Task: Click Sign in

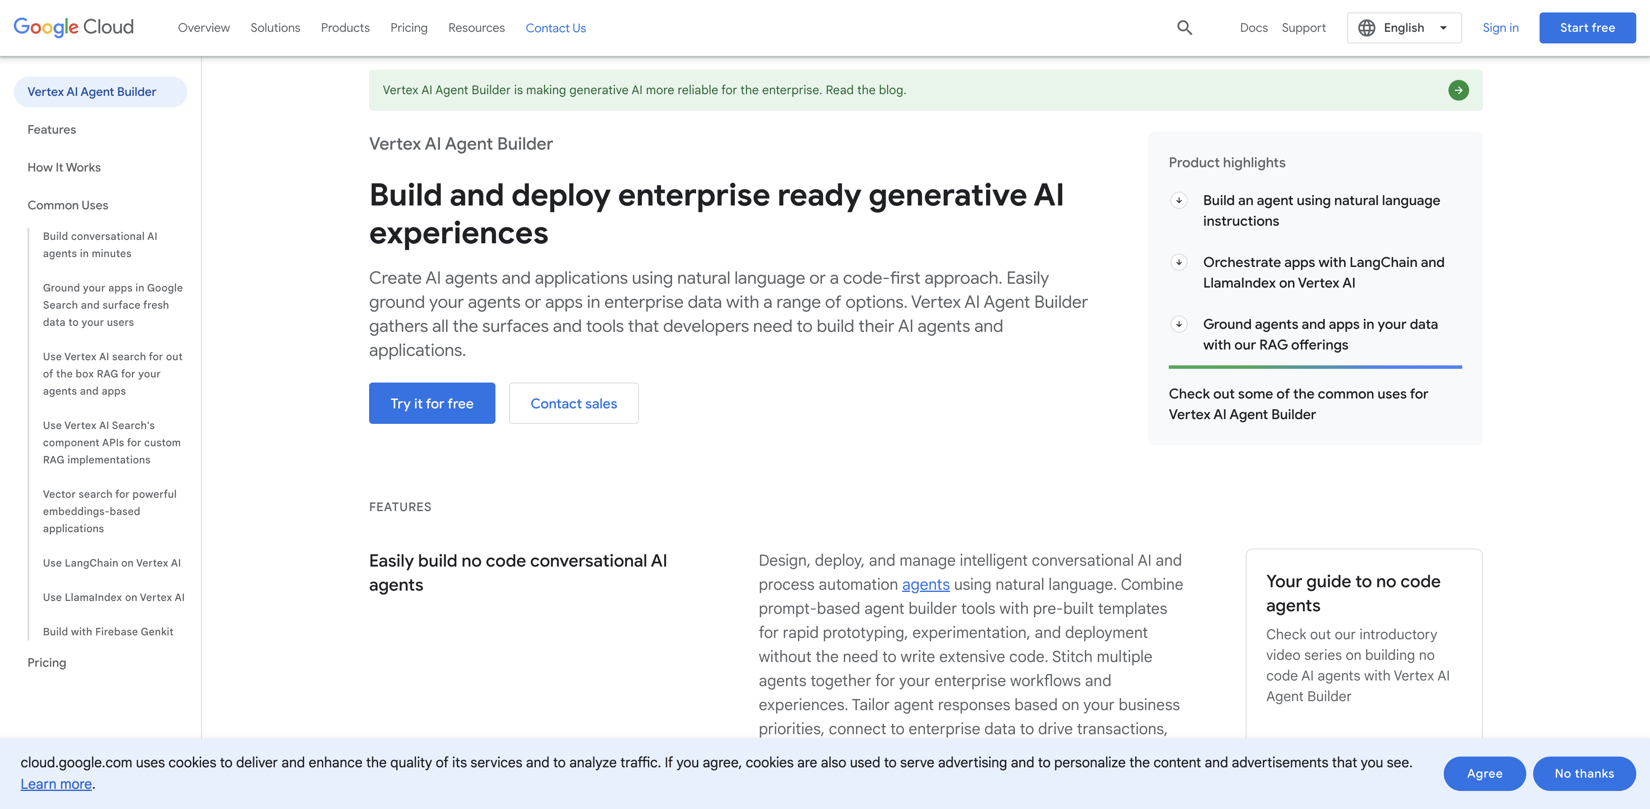Action: [1500, 28]
